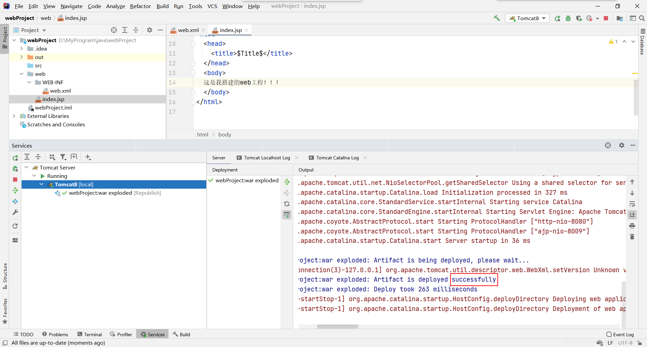
Task: Select the Server tab in Services
Action: click(219, 158)
